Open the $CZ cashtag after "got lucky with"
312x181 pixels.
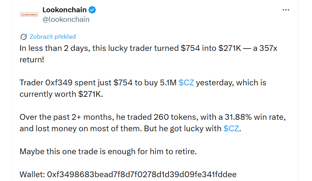231,129
